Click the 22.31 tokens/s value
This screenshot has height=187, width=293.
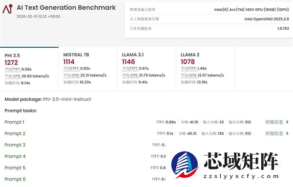click(x=93, y=75)
